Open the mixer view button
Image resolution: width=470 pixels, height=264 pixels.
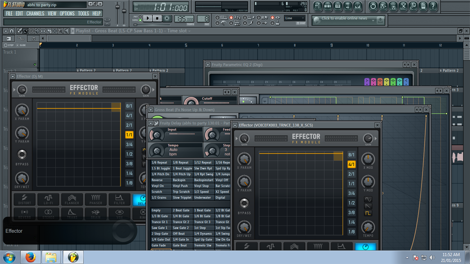point(357,6)
